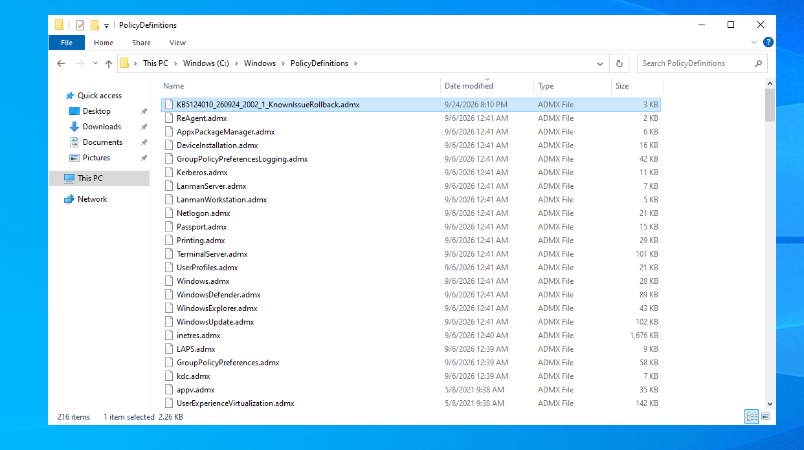This screenshot has height=450, width=804.
Task: Switch to large icons view button
Action: (x=766, y=417)
